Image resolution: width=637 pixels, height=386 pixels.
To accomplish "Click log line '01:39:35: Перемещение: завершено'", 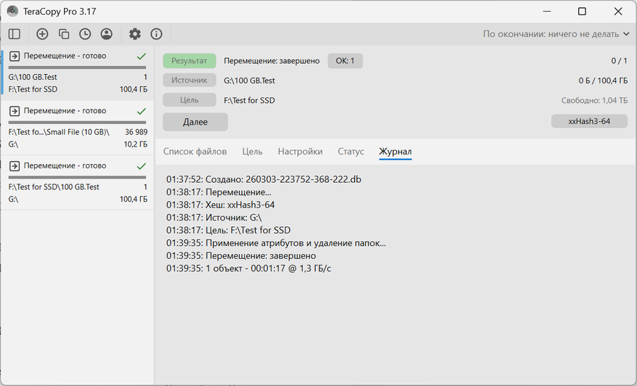I will pyautogui.click(x=241, y=255).
